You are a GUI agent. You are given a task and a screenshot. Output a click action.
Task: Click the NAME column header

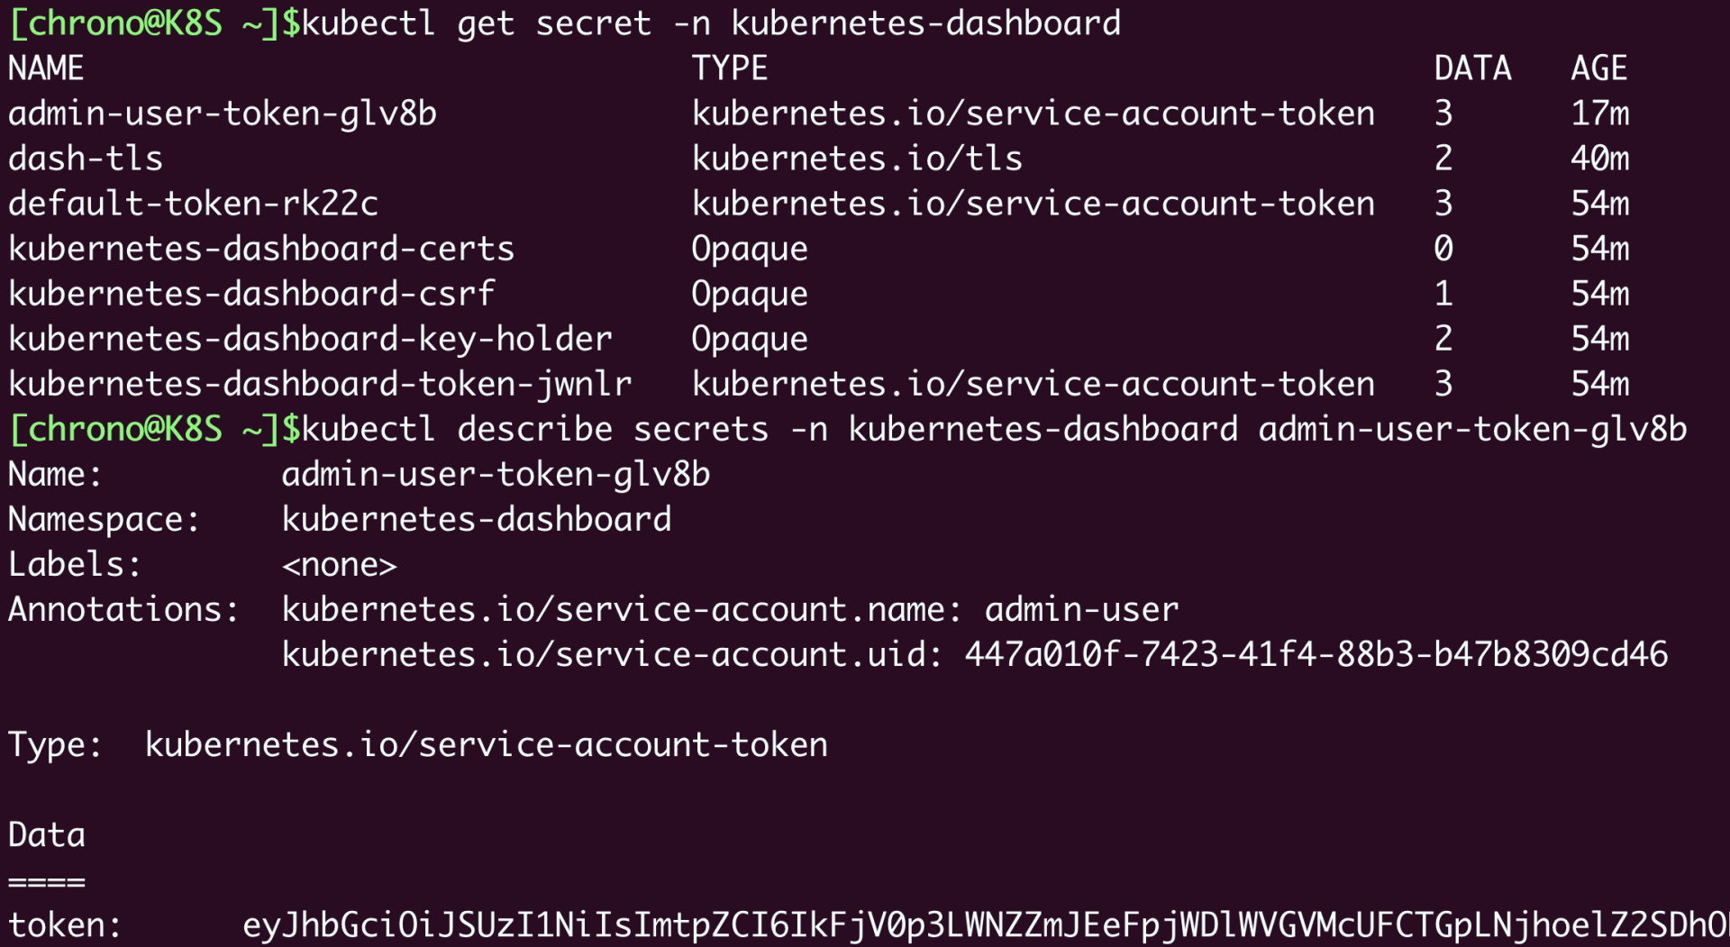pos(46,68)
